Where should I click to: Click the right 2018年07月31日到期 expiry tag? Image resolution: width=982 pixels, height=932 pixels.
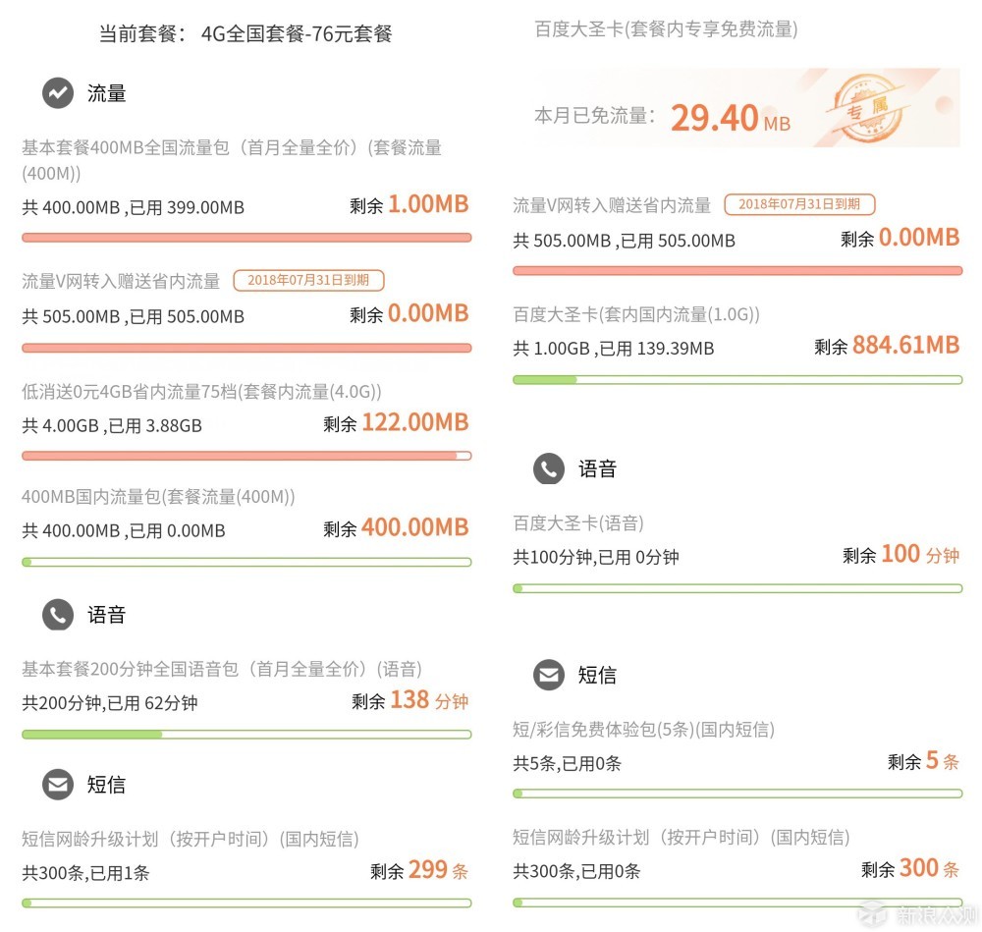click(799, 204)
